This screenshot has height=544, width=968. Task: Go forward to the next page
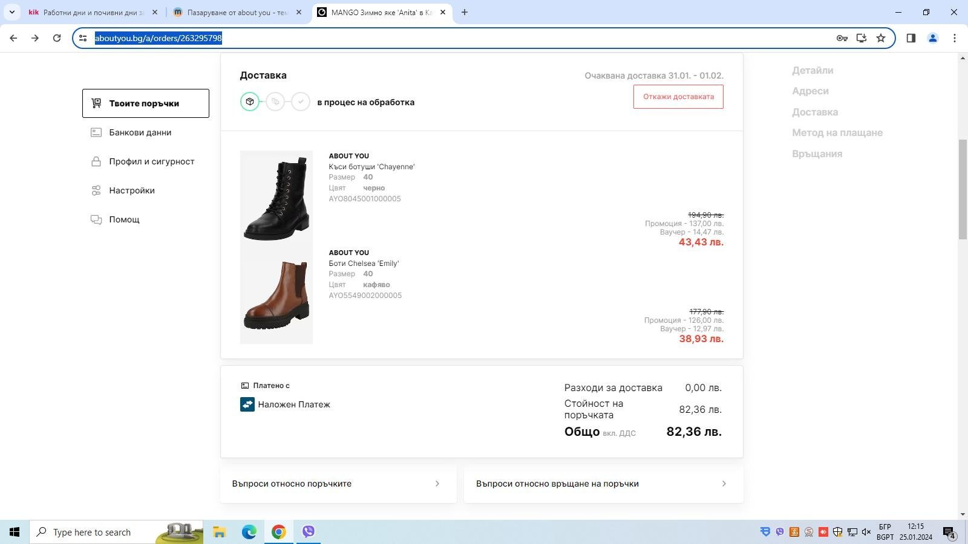point(35,38)
